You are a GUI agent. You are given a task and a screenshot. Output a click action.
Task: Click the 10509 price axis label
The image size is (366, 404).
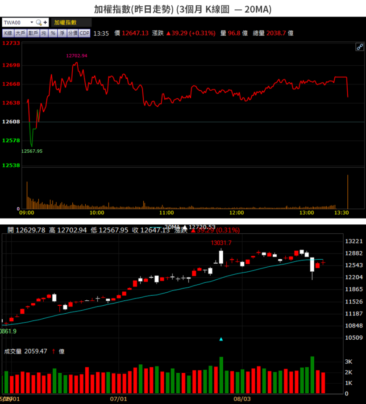(354, 338)
